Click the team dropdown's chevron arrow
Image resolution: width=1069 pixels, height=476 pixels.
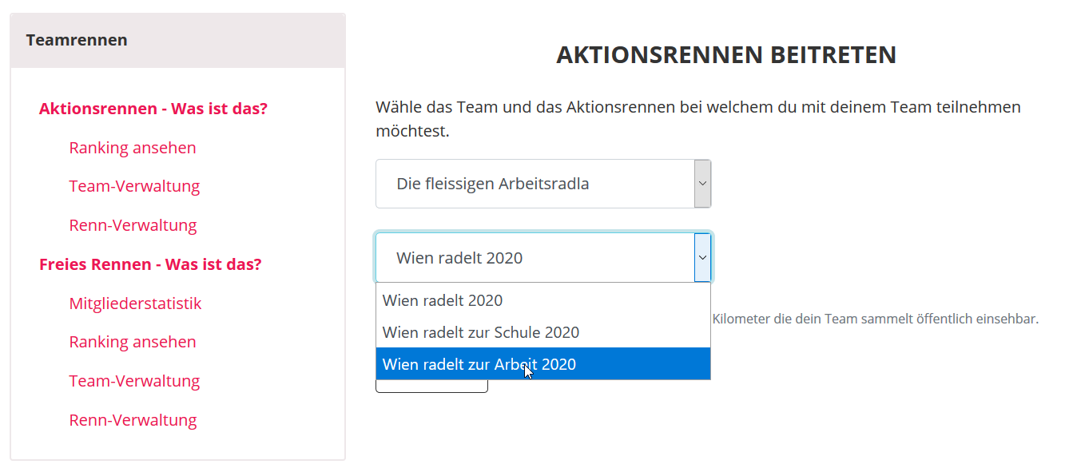(x=702, y=184)
